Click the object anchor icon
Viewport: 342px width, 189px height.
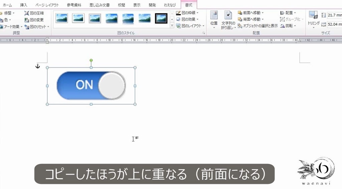(x=37, y=66)
